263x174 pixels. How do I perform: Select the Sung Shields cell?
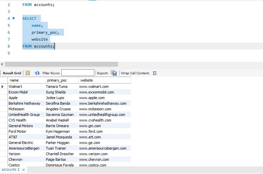pos(62,92)
